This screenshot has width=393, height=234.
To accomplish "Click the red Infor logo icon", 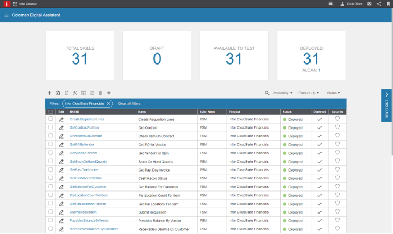I will click(x=7, y=4).
